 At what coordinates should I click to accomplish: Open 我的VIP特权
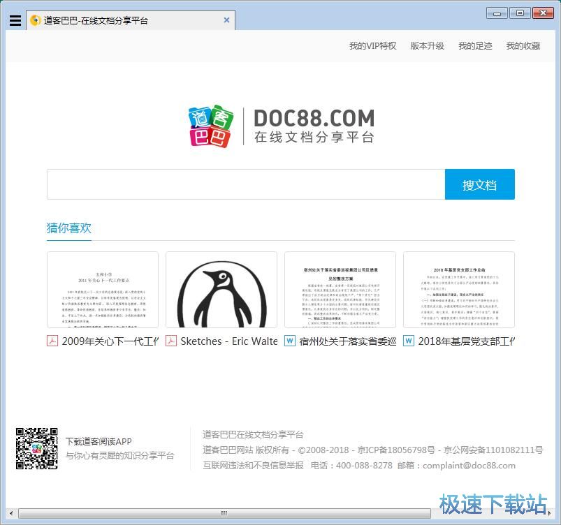tap(372, 46)
